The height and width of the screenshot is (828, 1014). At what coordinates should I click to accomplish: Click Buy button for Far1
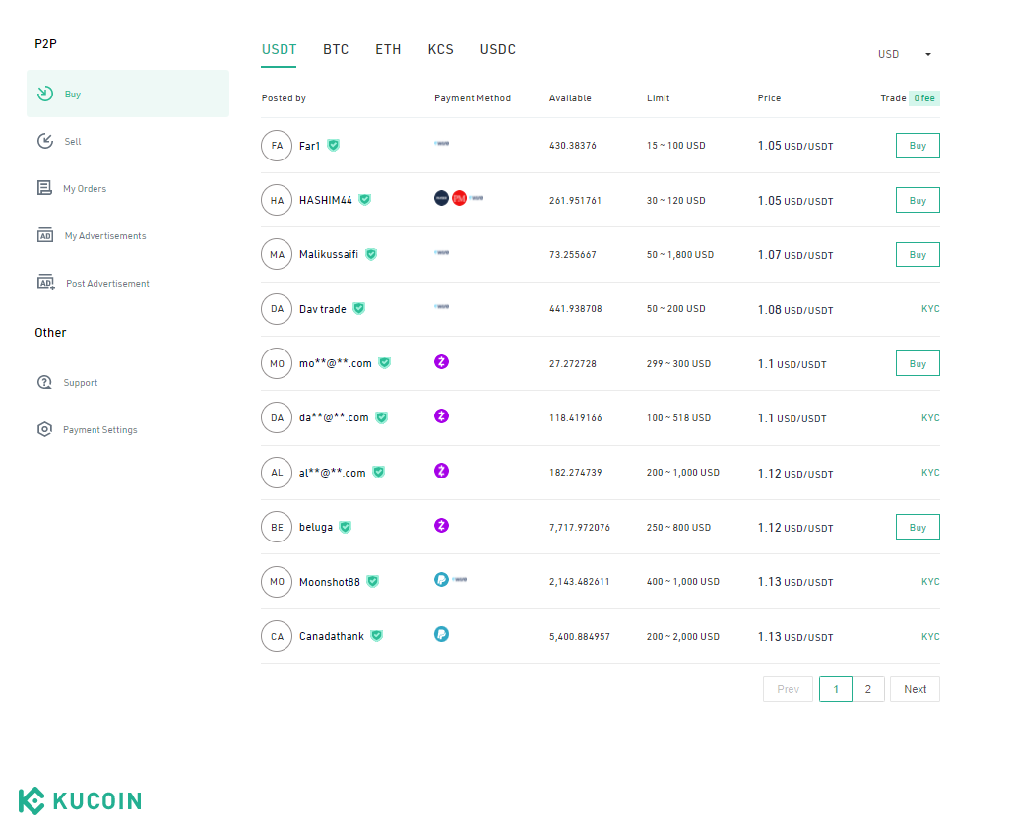918,146
